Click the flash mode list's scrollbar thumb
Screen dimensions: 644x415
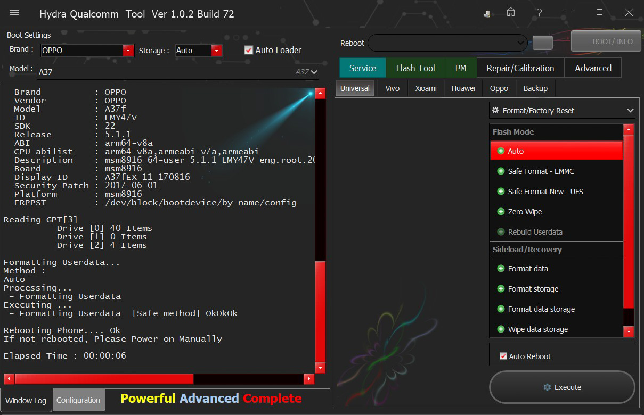[629, 221]
